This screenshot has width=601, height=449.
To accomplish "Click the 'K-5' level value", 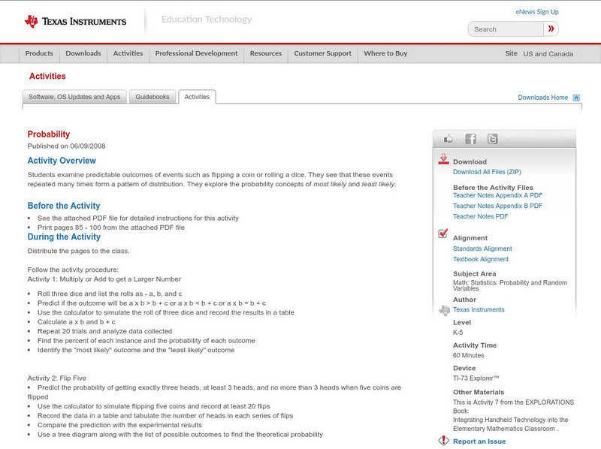I will click(458, 333).
